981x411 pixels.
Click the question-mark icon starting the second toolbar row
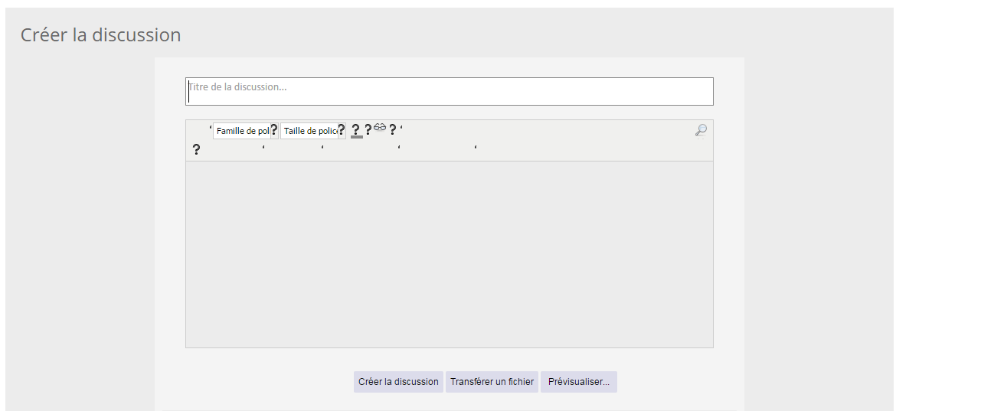pos(196,149)
